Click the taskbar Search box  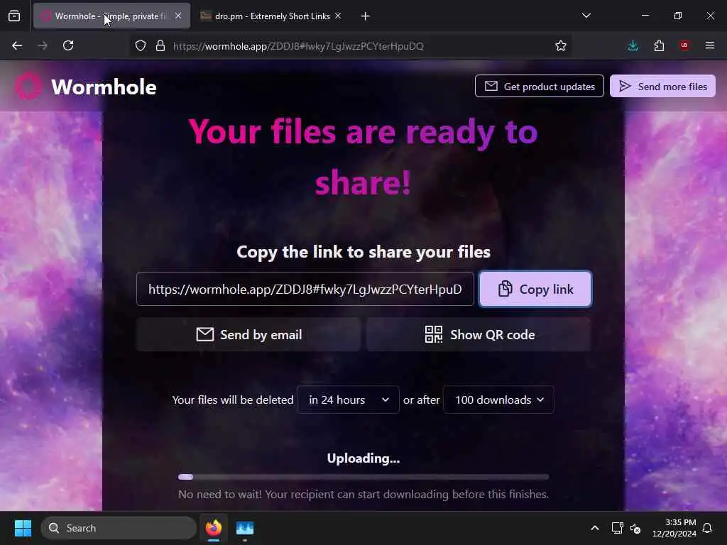[x=119, y=528]
